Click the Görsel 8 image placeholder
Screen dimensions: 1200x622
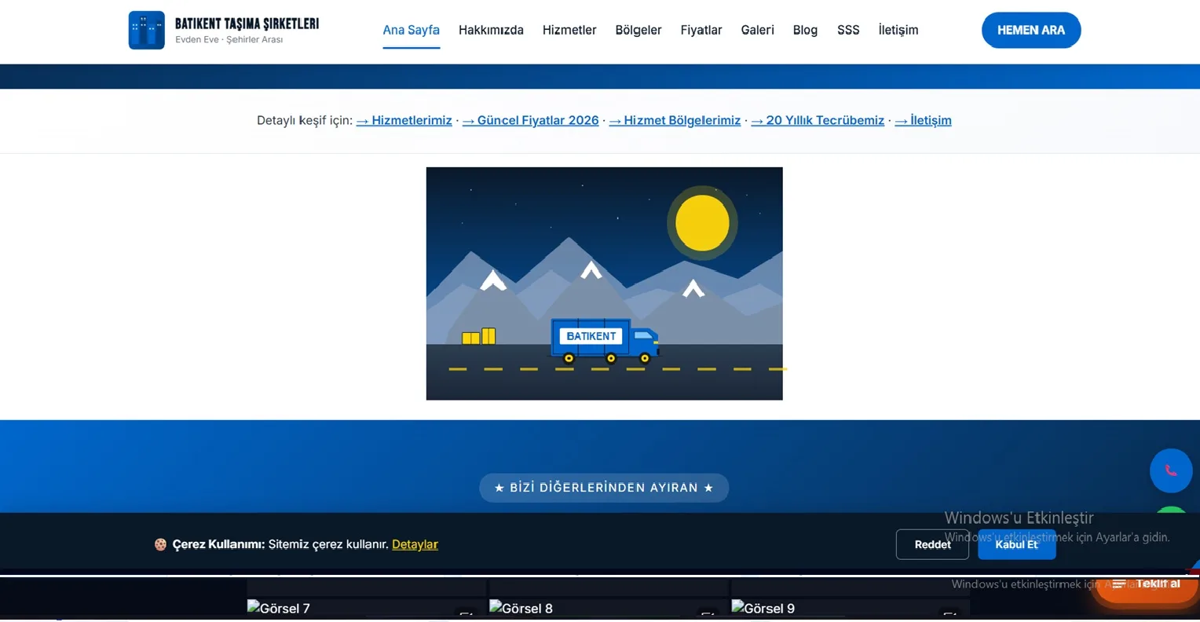(521, 608)
